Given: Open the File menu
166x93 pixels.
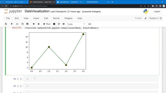Looking at the screenshot, I should pos(8,18).
